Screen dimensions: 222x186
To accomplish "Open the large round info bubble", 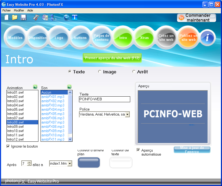I will (x=207, y=38).
